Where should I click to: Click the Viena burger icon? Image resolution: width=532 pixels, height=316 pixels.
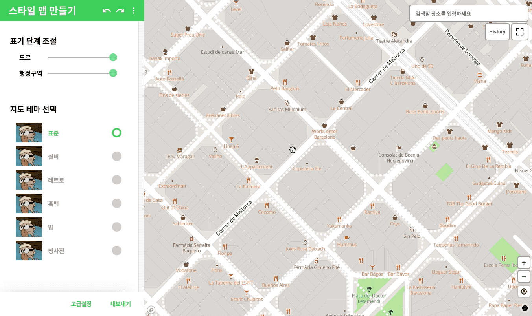tap(480, 75)
